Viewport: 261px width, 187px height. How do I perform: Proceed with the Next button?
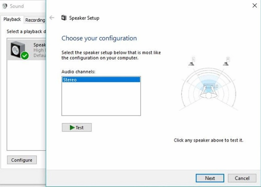[210, 178]
